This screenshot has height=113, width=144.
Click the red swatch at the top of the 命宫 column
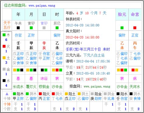pyautogui.click(x=135, y=28)
